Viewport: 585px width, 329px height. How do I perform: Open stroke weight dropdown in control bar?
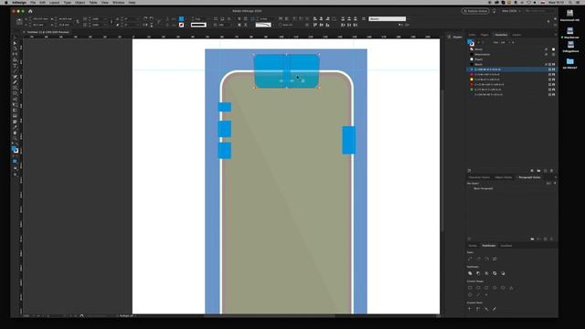point(209,18)
